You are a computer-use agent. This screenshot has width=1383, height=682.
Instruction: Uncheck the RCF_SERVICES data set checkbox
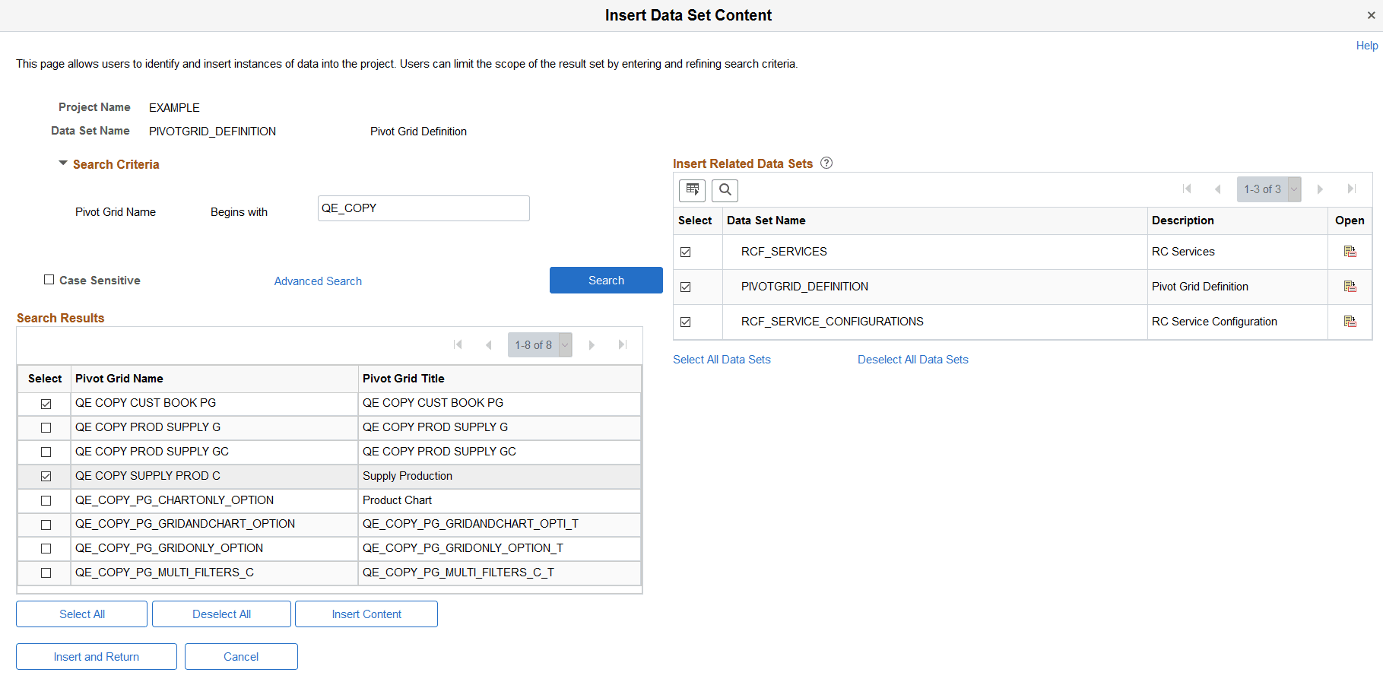(685, 252)
